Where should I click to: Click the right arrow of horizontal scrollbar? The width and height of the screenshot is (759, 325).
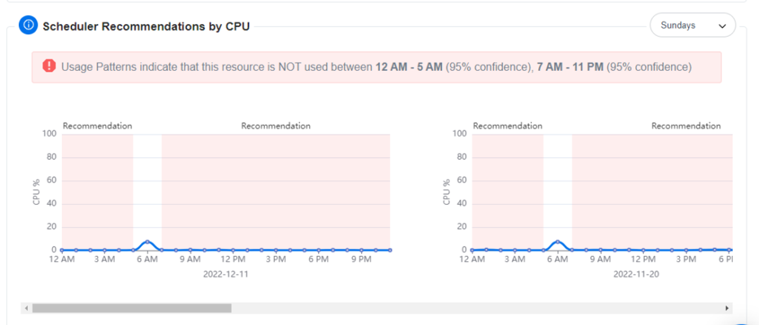tap(727, 309)
